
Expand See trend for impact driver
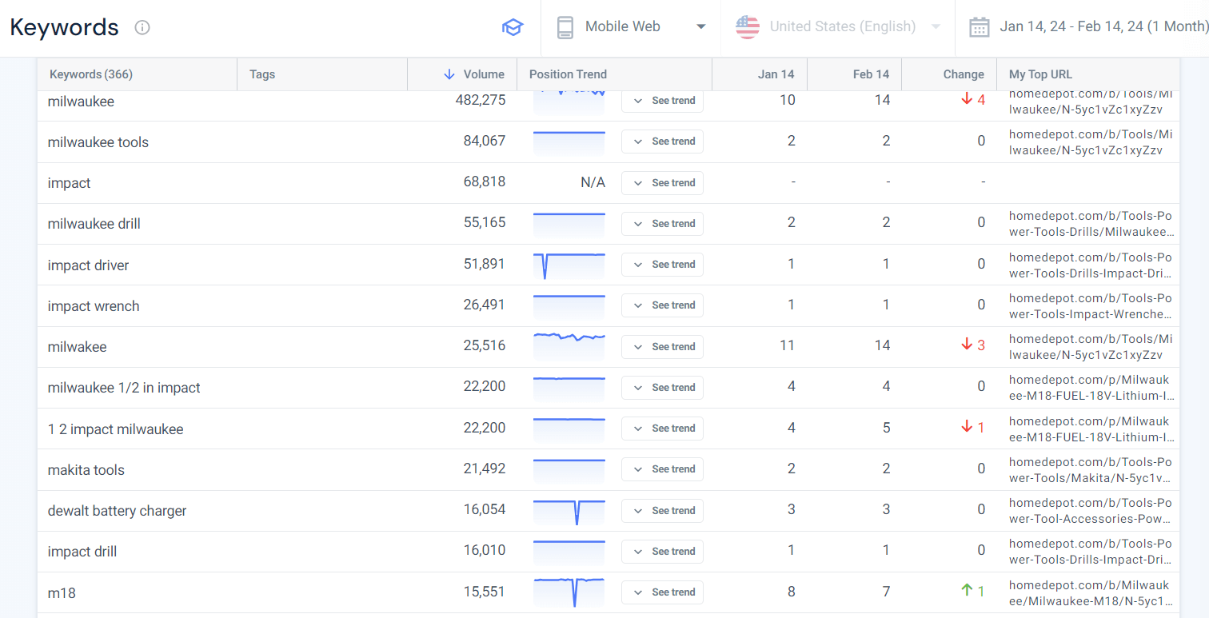[662, 265]
